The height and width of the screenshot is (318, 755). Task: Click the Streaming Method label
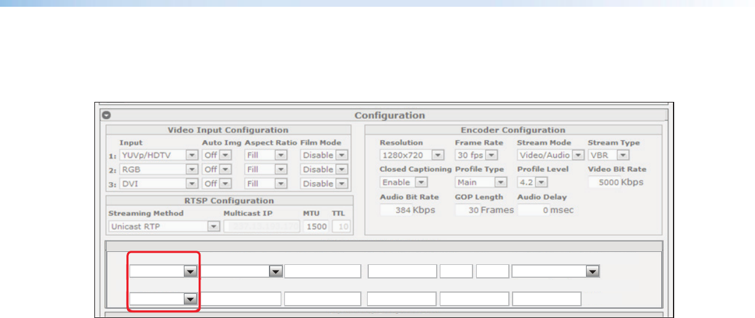pyautogui.click(x=146, y=214)
